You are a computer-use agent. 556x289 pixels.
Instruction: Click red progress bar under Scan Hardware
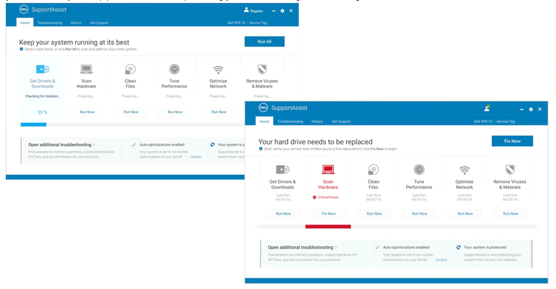[328, 226]
